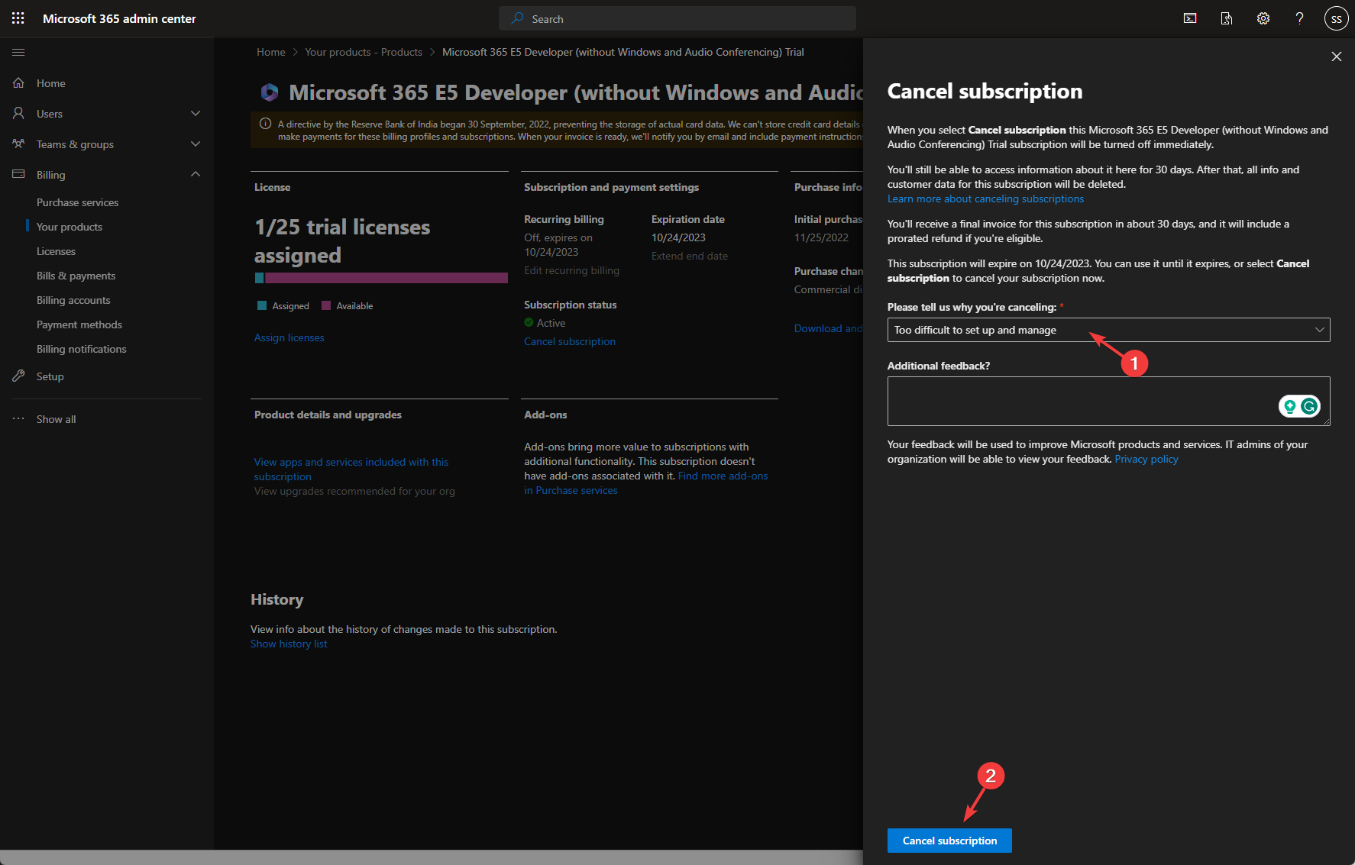Click the greyed Edit recurring billing text
Image resolution: width=1355 pixels, height=865 pixels.
tap(571, 270)
